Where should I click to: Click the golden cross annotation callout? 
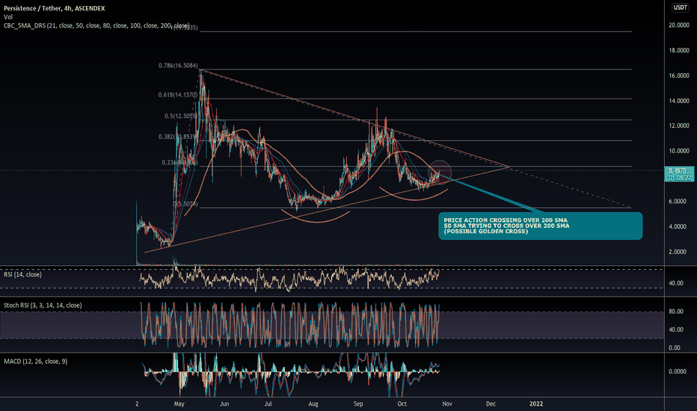(x=540, y=226)
